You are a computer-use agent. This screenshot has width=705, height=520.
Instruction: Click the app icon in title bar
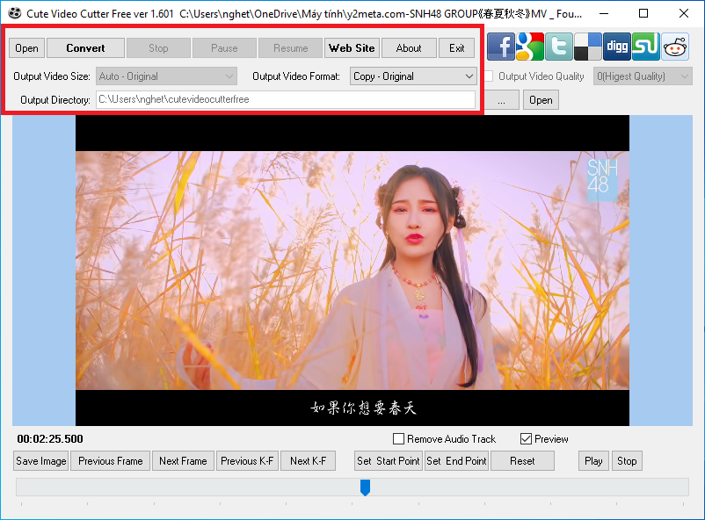pos(15,14)
